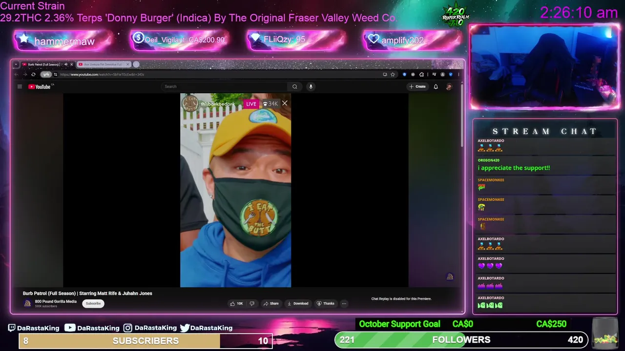Open the tab search dropdown arrow
The height and width of the screenshot is (351, 625).
(x=16, y=64)
